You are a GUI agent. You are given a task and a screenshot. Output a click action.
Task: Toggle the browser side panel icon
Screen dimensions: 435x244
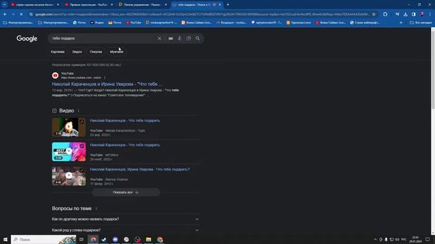414,14
